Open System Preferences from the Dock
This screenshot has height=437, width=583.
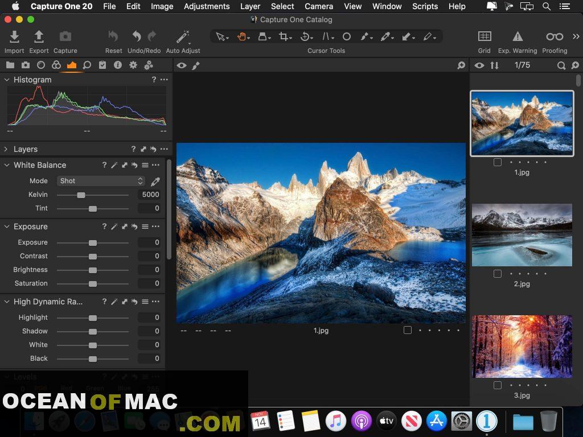coord(461,421)
